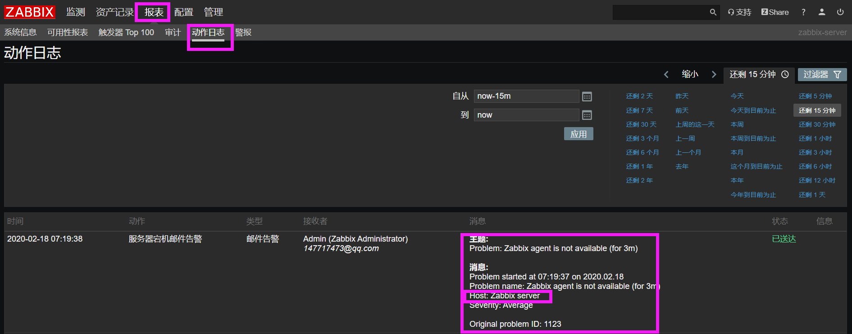Go to 可用性报表 submenu
The height and width of the screenshot is (334, 852).
click(x=68, y=32)
